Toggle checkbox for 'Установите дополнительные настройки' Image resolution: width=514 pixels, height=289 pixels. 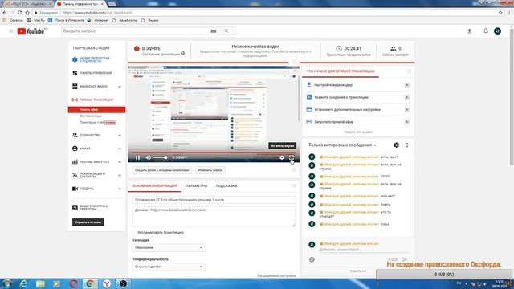coord(407,110)
